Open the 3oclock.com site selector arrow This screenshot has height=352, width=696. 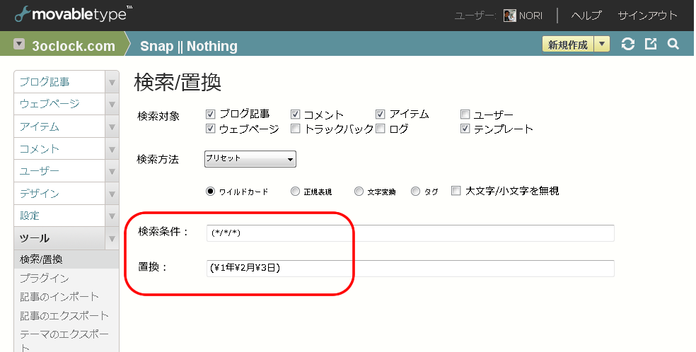tap(18, 44)
